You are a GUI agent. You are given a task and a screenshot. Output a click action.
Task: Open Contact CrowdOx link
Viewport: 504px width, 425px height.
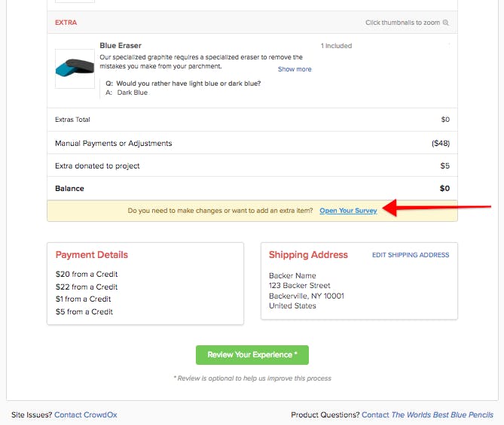[x=85, y=414]
